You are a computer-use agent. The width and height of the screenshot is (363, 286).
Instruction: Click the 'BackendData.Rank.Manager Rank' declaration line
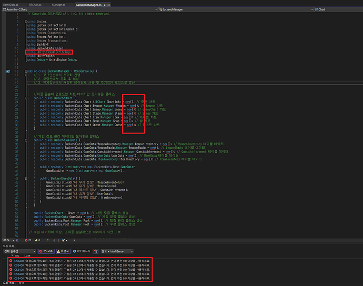pos(88,221)
